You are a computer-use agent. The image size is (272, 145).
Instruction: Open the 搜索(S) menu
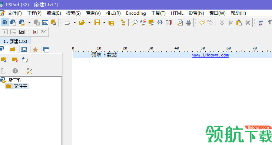pyautogui.click(x=73, y=13)
